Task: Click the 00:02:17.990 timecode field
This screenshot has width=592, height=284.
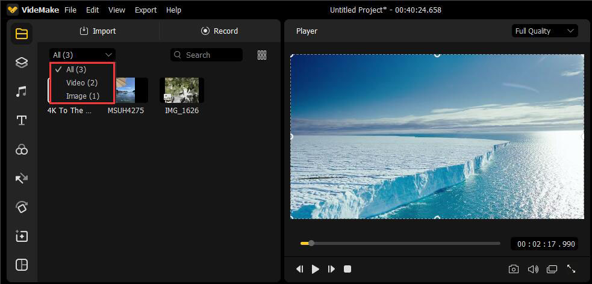Action: [x=544, y=244]
